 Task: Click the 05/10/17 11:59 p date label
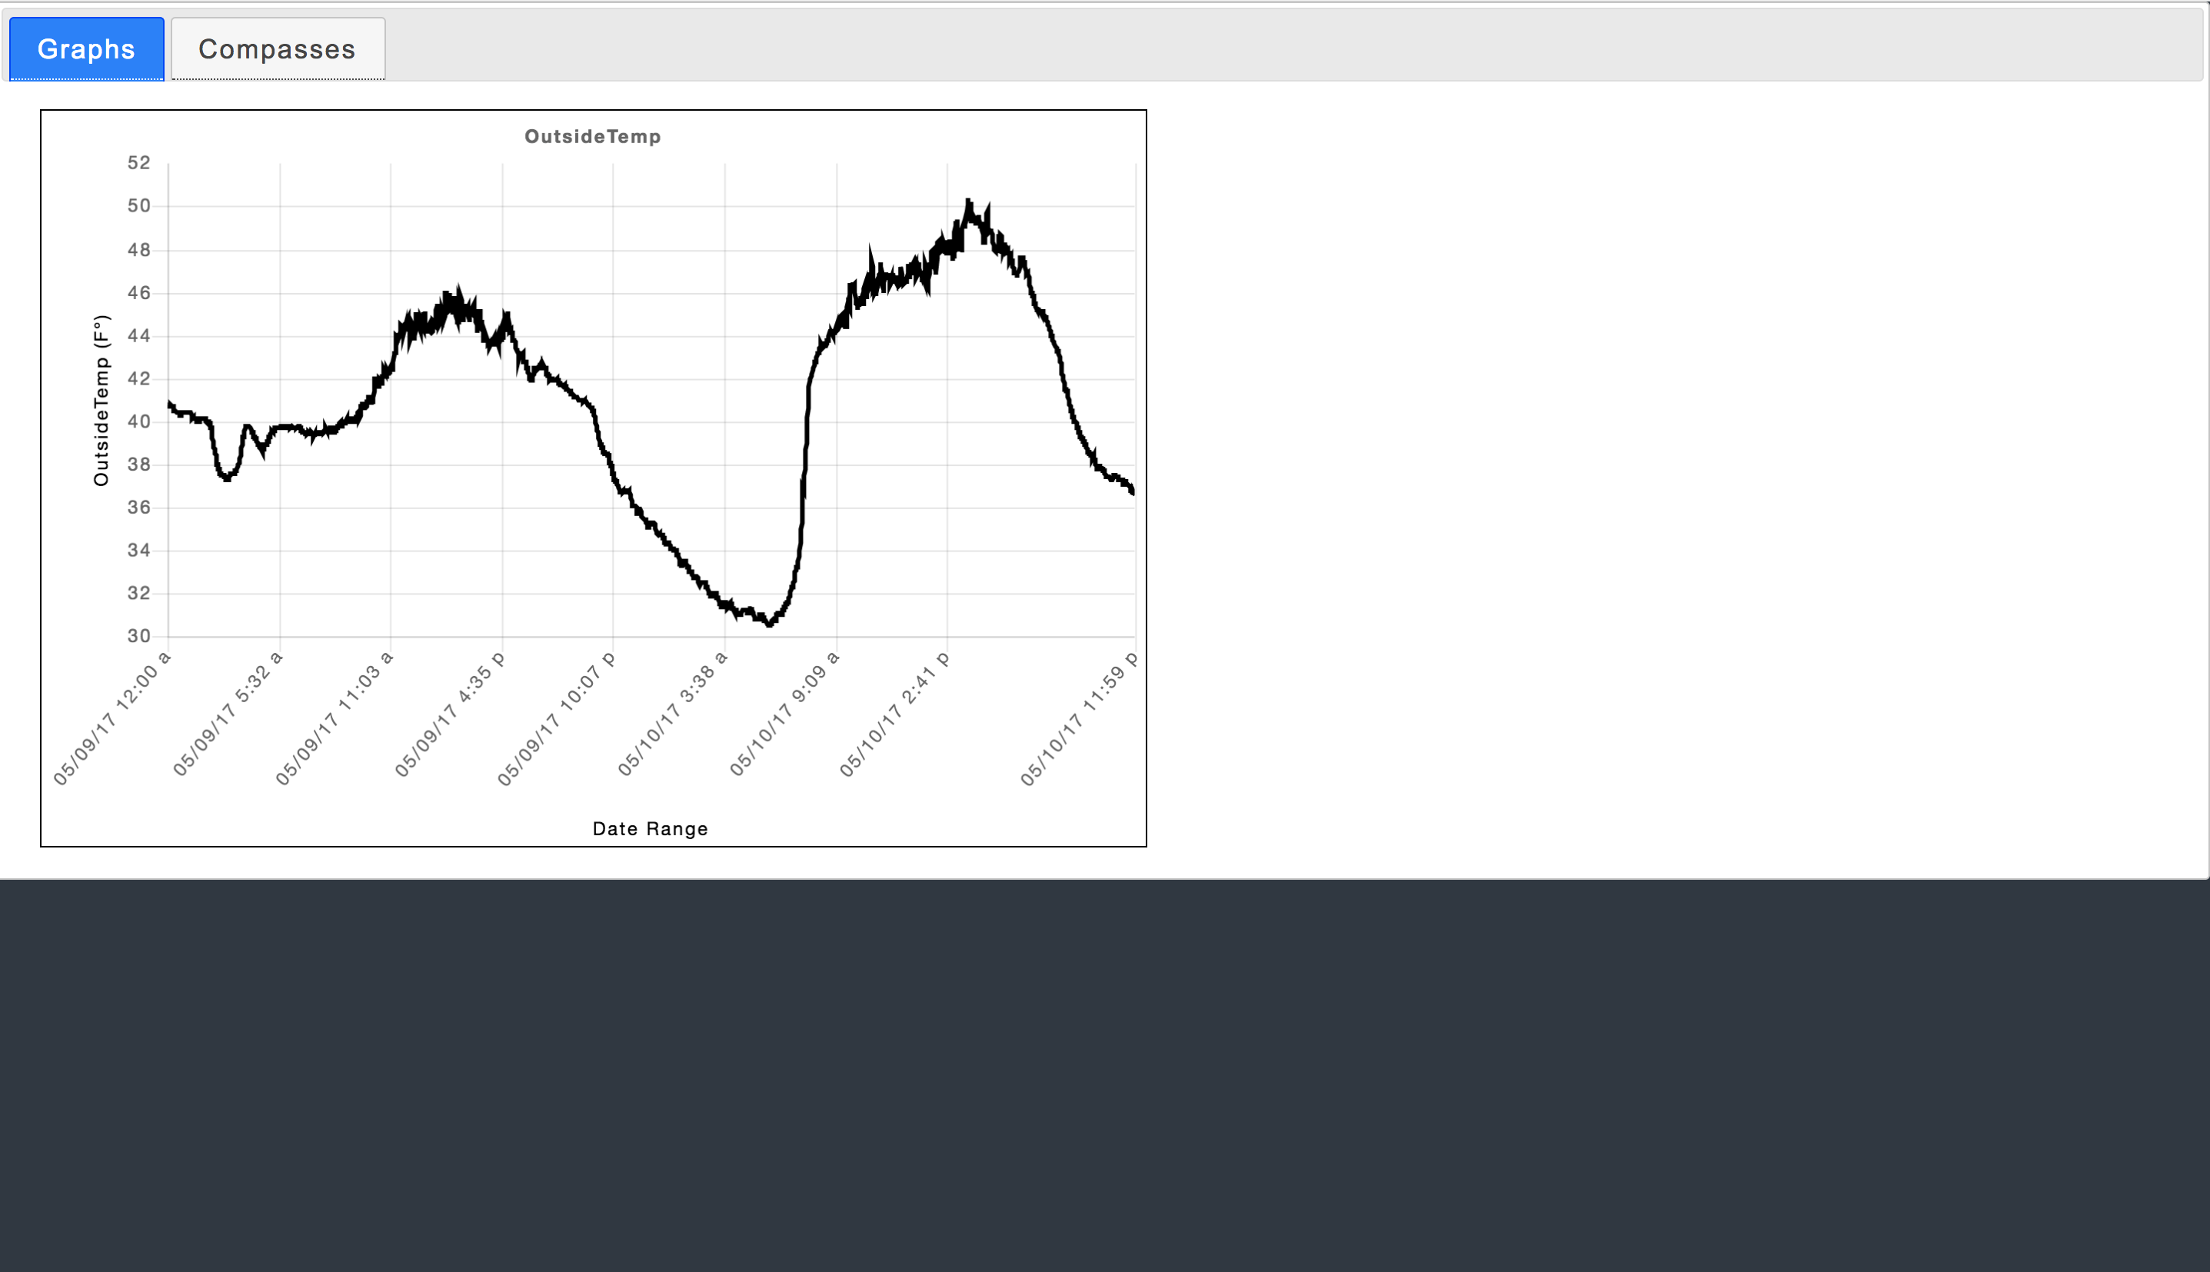click(1079, 718)
